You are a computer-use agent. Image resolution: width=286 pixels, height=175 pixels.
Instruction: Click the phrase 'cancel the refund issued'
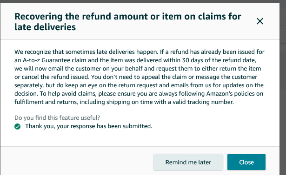coord(55,77)
